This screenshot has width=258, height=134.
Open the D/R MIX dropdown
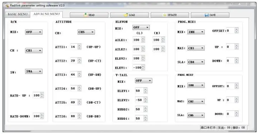(34, 32)
